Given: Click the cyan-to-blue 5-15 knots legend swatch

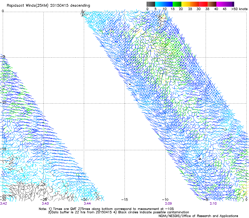Looking at the screenshot, I should pyautogui.click(x=164, y=4).
